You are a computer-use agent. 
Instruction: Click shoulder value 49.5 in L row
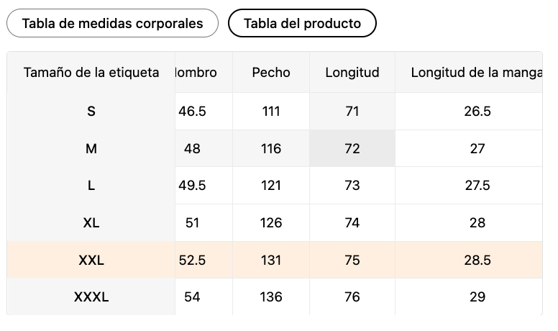coord(192,186)
